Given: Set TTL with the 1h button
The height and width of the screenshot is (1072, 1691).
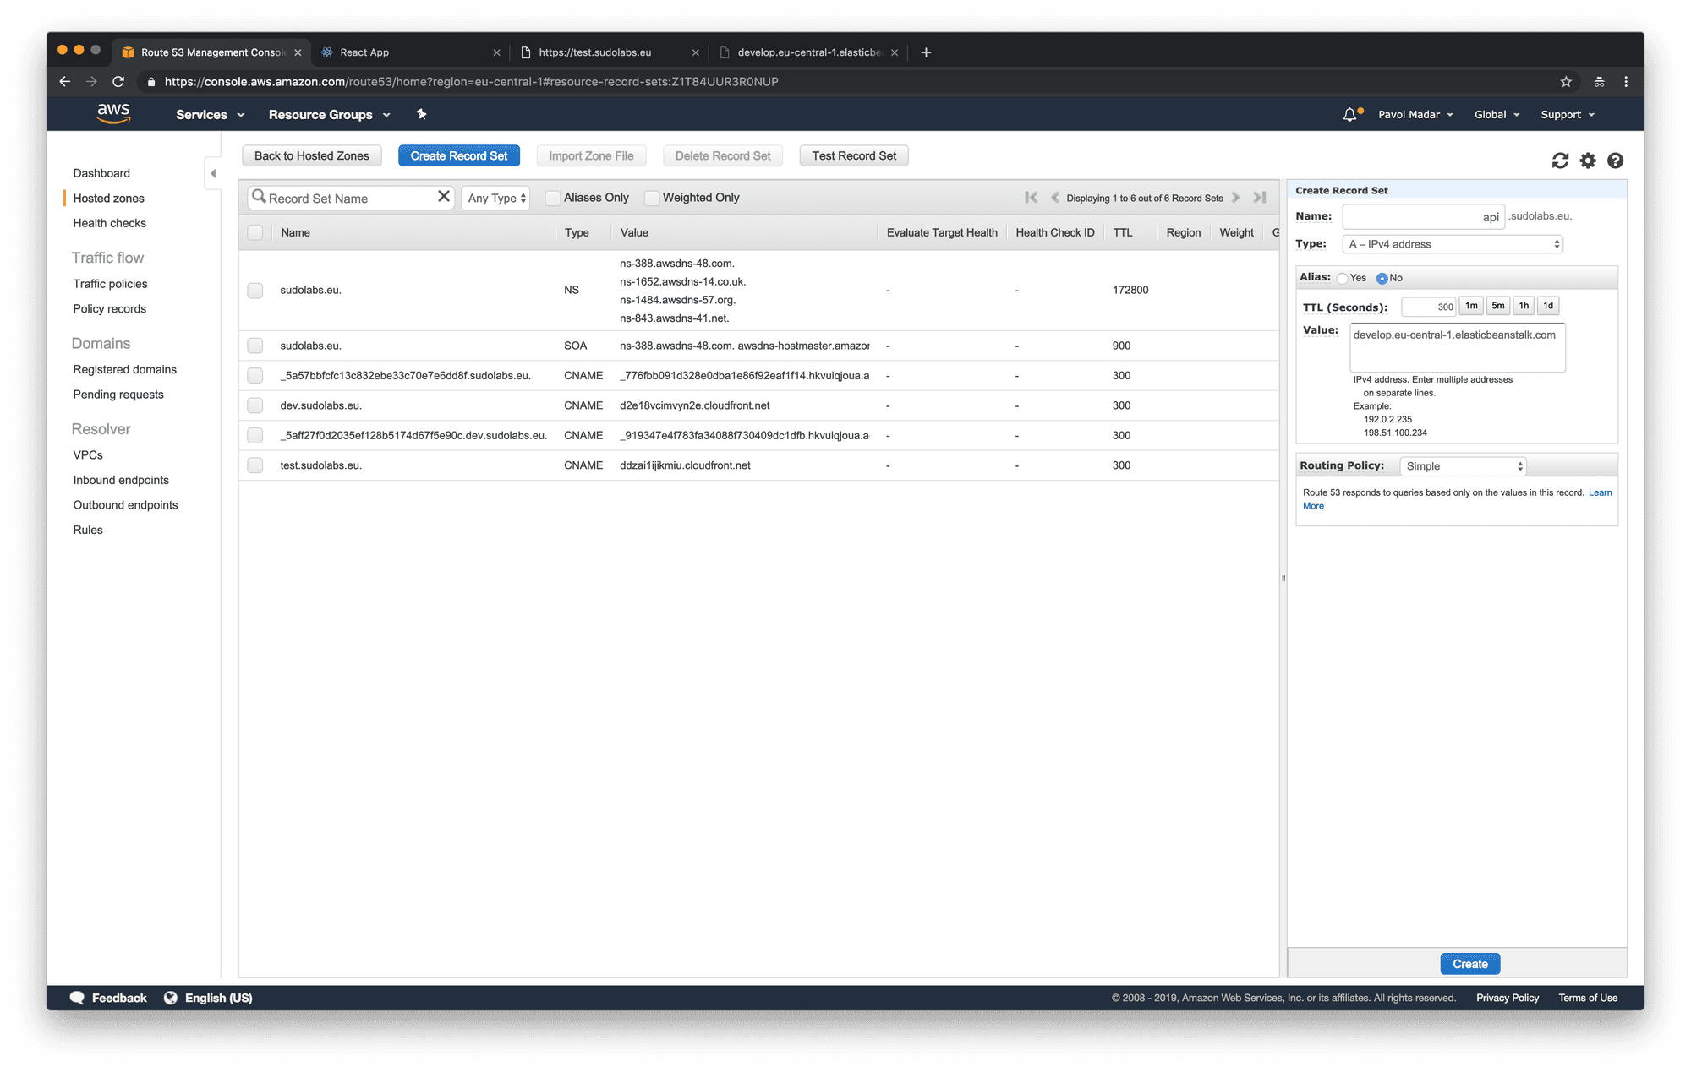Looking at the screenshot, I should click(x=1524, y=306).
